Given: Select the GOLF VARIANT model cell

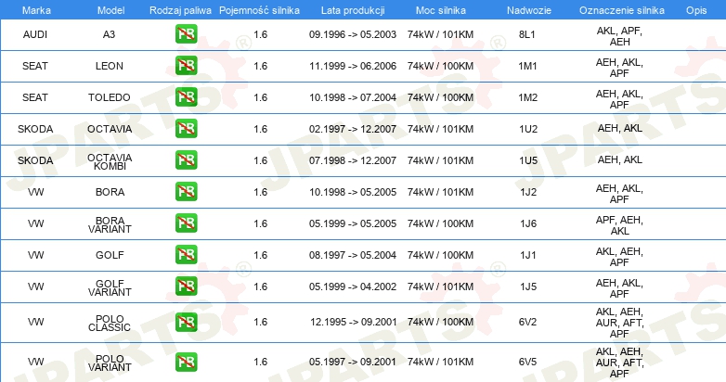Looking at the screenshot, I should coord(110,287).
